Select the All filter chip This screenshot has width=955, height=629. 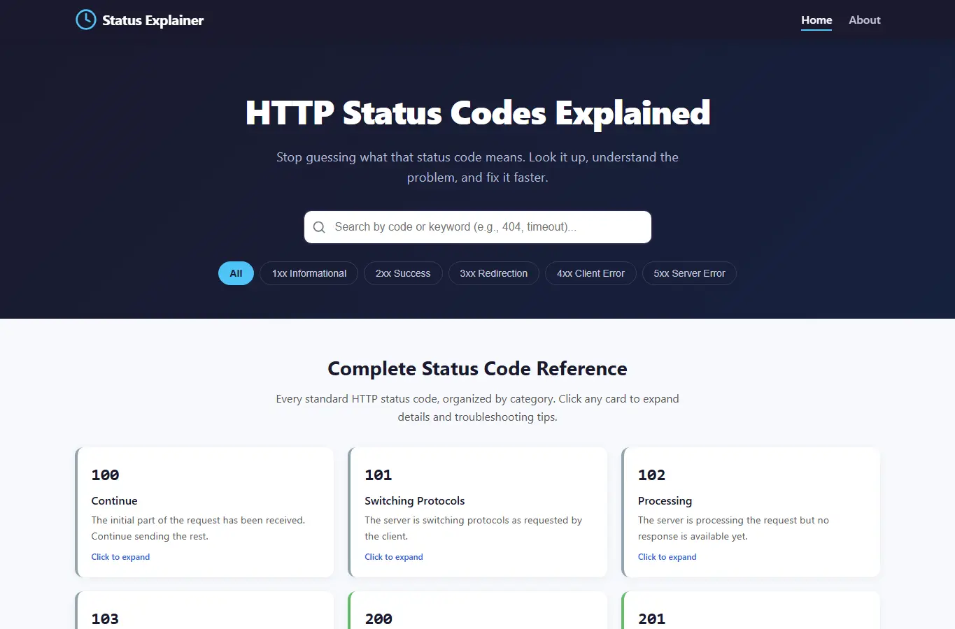pyautogui.click(x=236, y=273)
